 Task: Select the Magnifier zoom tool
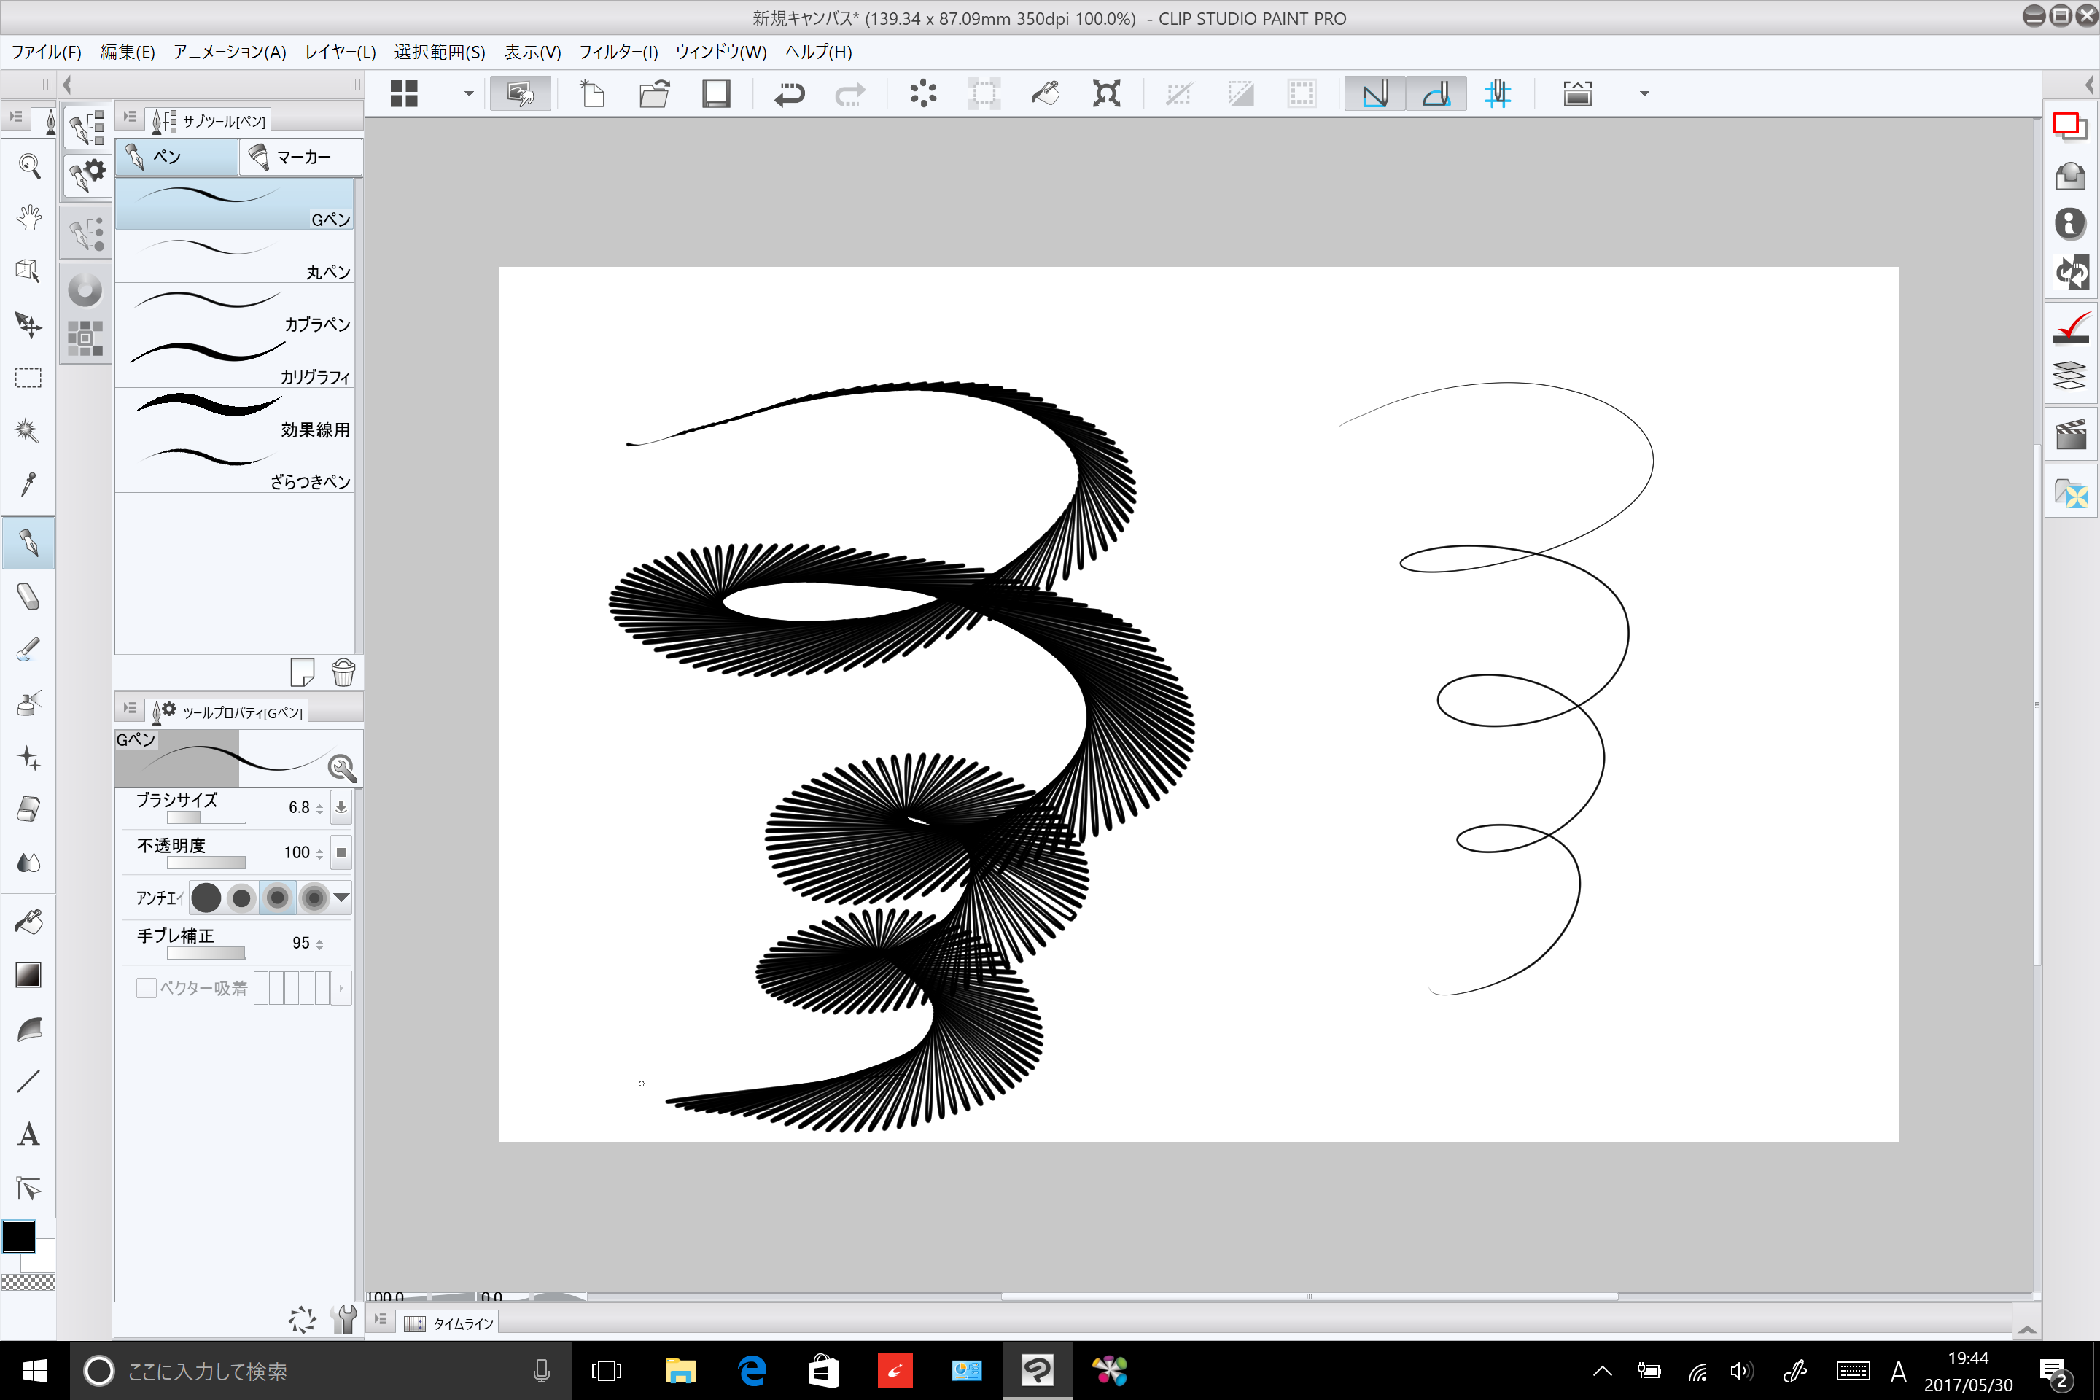tap(28, 166)
